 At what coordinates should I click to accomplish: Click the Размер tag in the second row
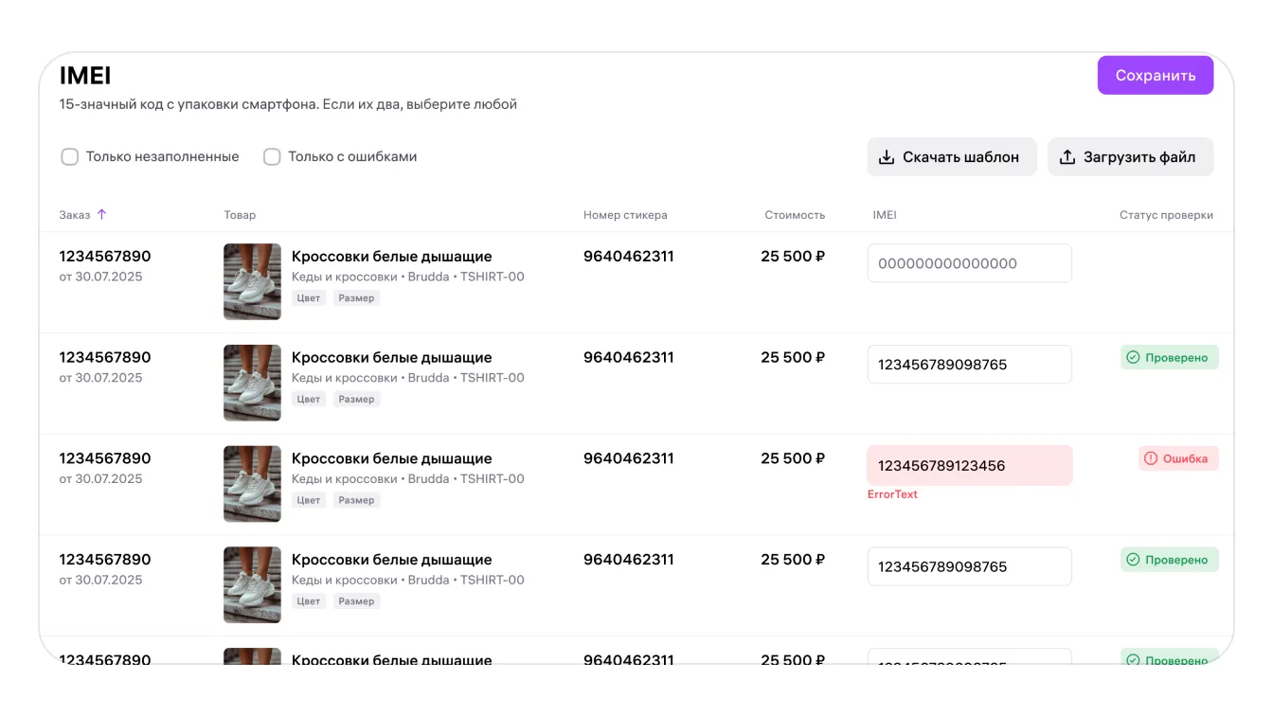pyautogui.click(x=356, y=400)
